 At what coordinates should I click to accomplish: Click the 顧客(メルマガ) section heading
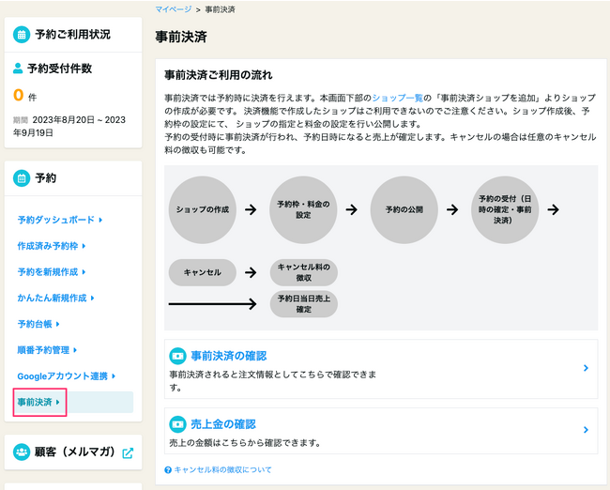pos(75,452)
